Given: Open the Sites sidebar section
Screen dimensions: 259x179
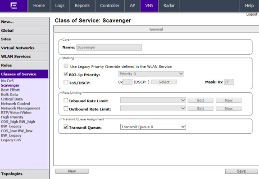Looking at the screenshot, I should (x=24, y=39).
